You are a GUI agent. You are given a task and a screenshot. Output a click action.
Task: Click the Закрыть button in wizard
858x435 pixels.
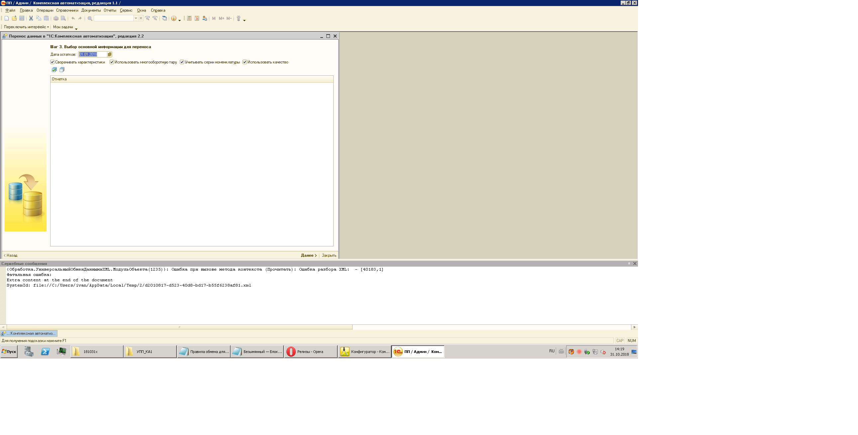(x=329, y=255)
